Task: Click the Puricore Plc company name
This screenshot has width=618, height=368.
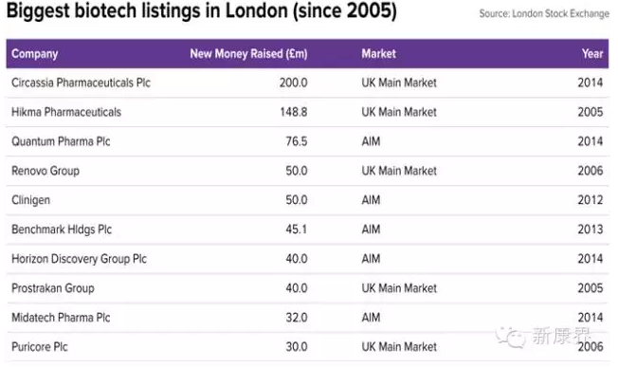Action: point(40,347)
